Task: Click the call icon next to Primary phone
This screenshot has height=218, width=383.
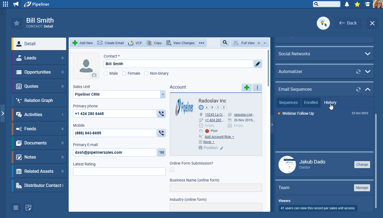Action: click(x=161, y=114)
